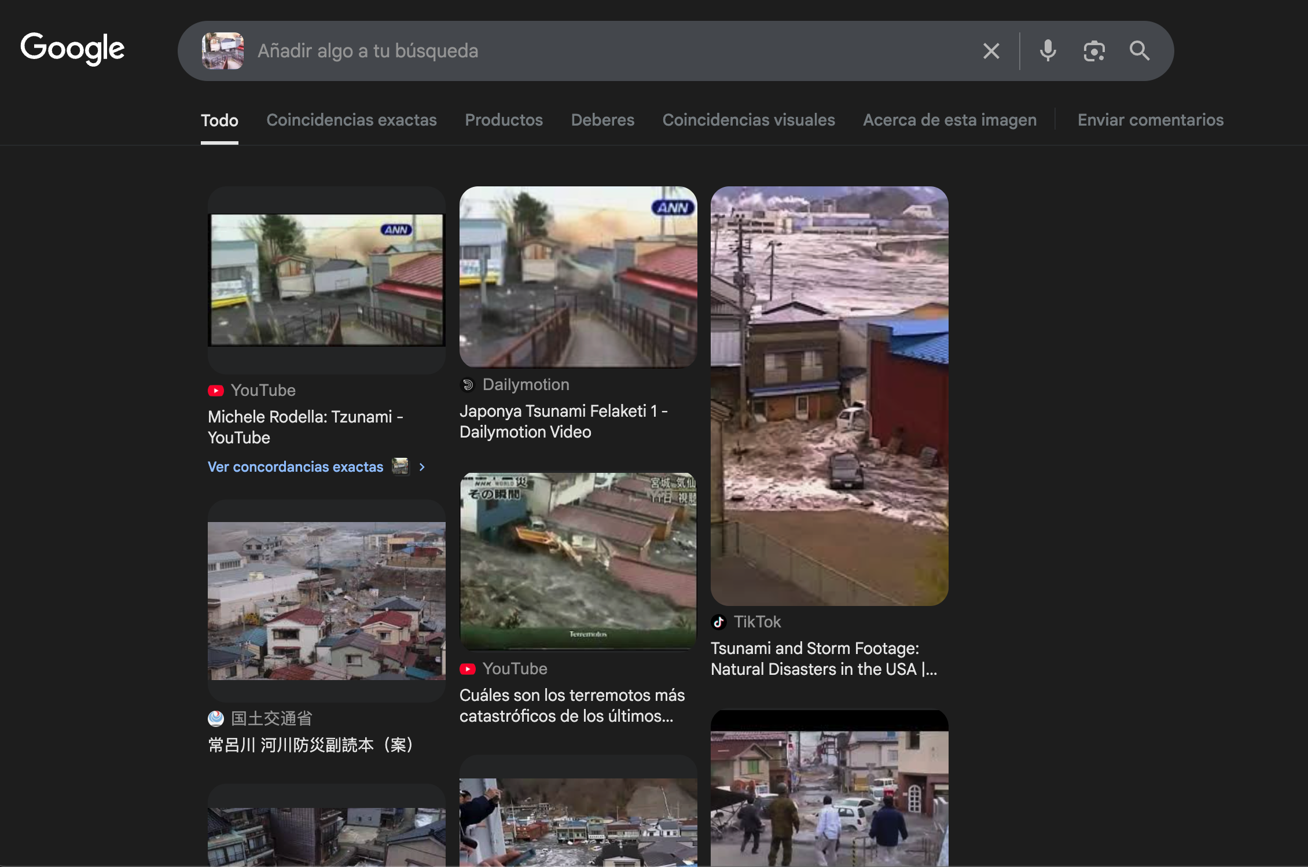Screen dimensions: 1308x867
Task: Open the Deberes tab
Action: (x=602, y=120)
